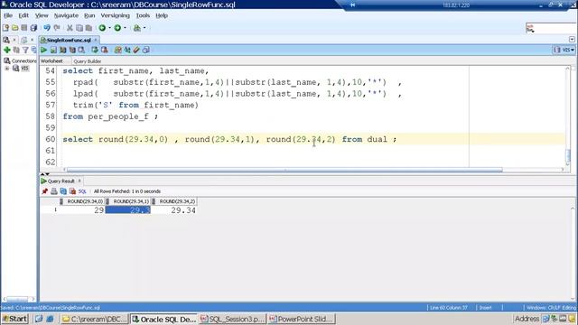Click the Filter funnel icon in Connections panel
Screen dimensions: 578x325
tap(25, 50)
